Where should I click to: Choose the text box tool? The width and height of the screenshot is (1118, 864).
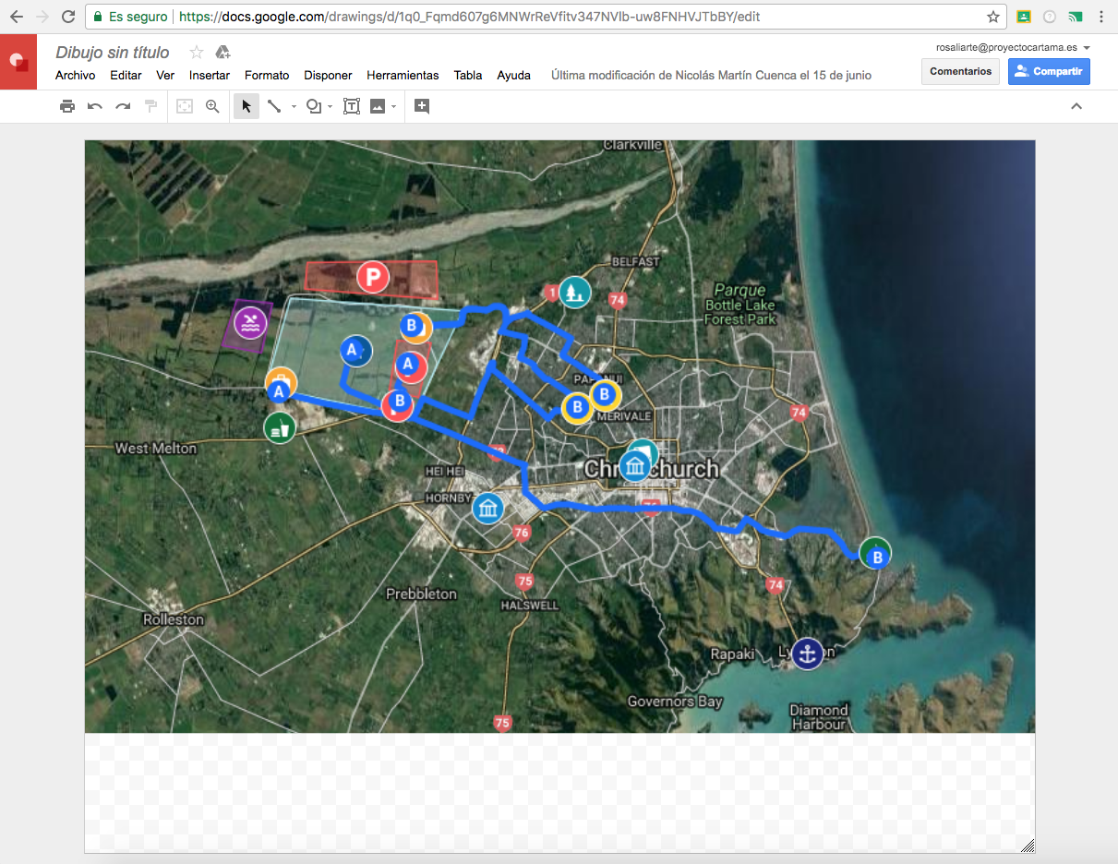point(352,106)
